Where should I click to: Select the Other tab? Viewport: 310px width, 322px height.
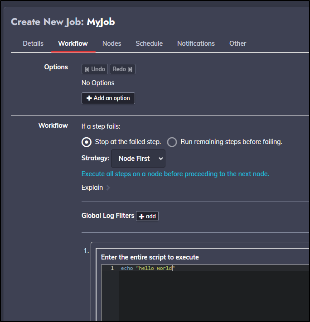pyautogui.click(x=237, y=43)
